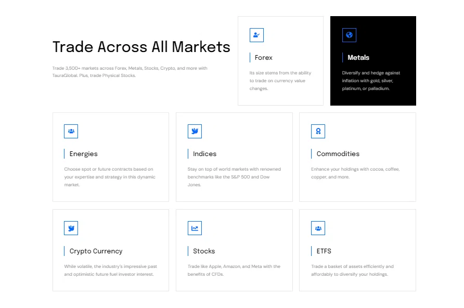Screen dimensions: 464x308
Task: Select the Energies heading
Action: 83,154
